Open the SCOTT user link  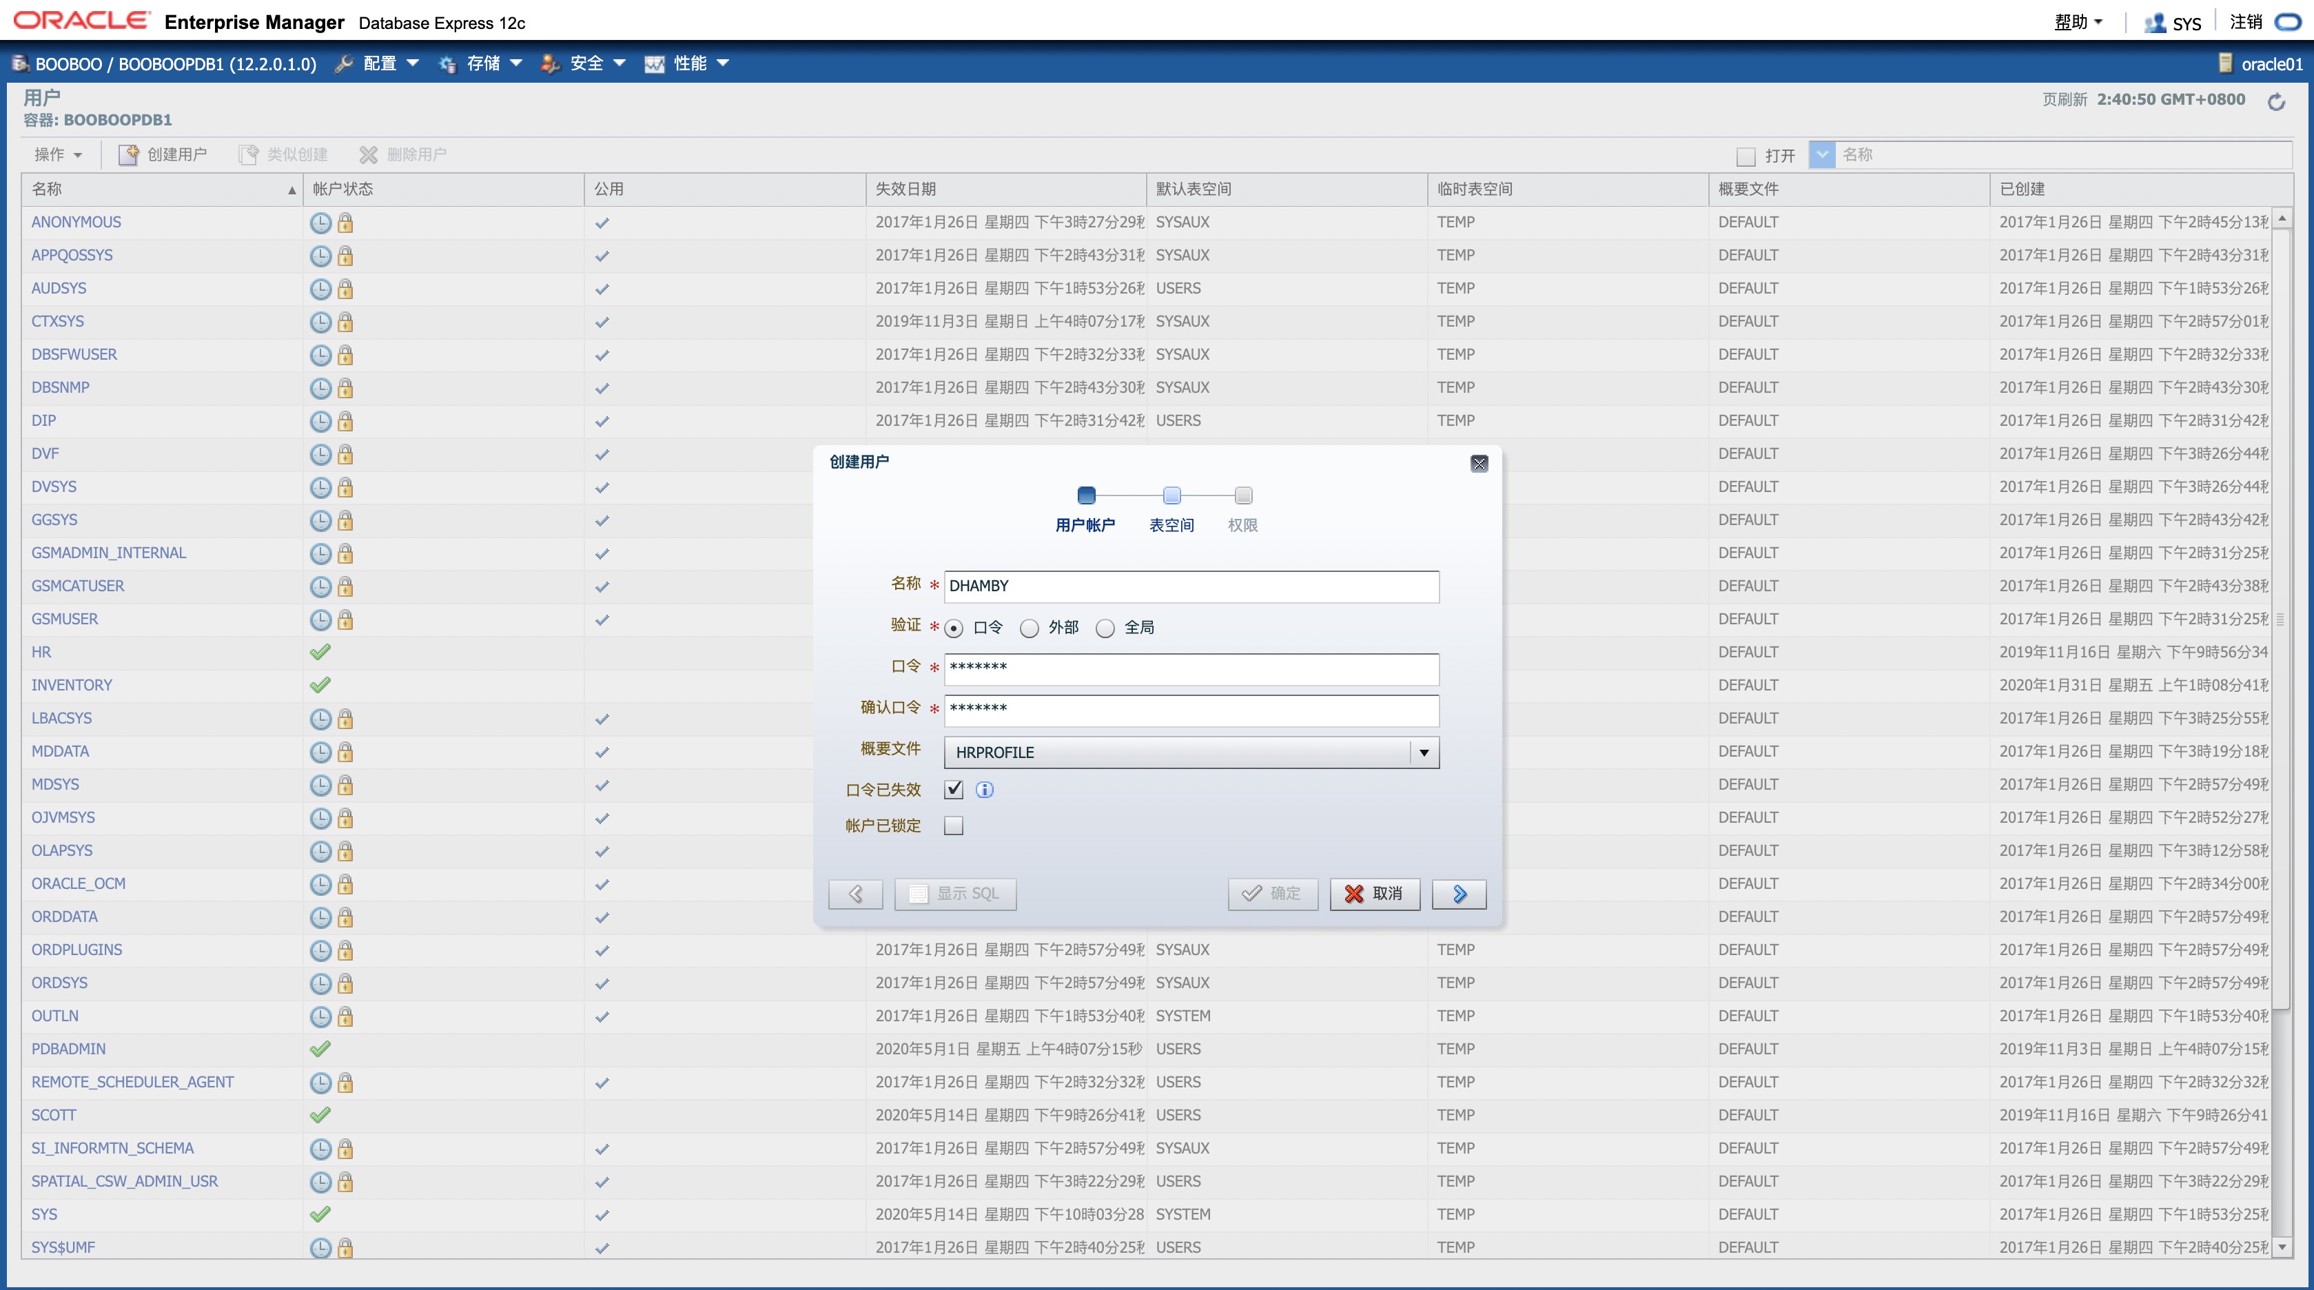(x=54, y=1115)
